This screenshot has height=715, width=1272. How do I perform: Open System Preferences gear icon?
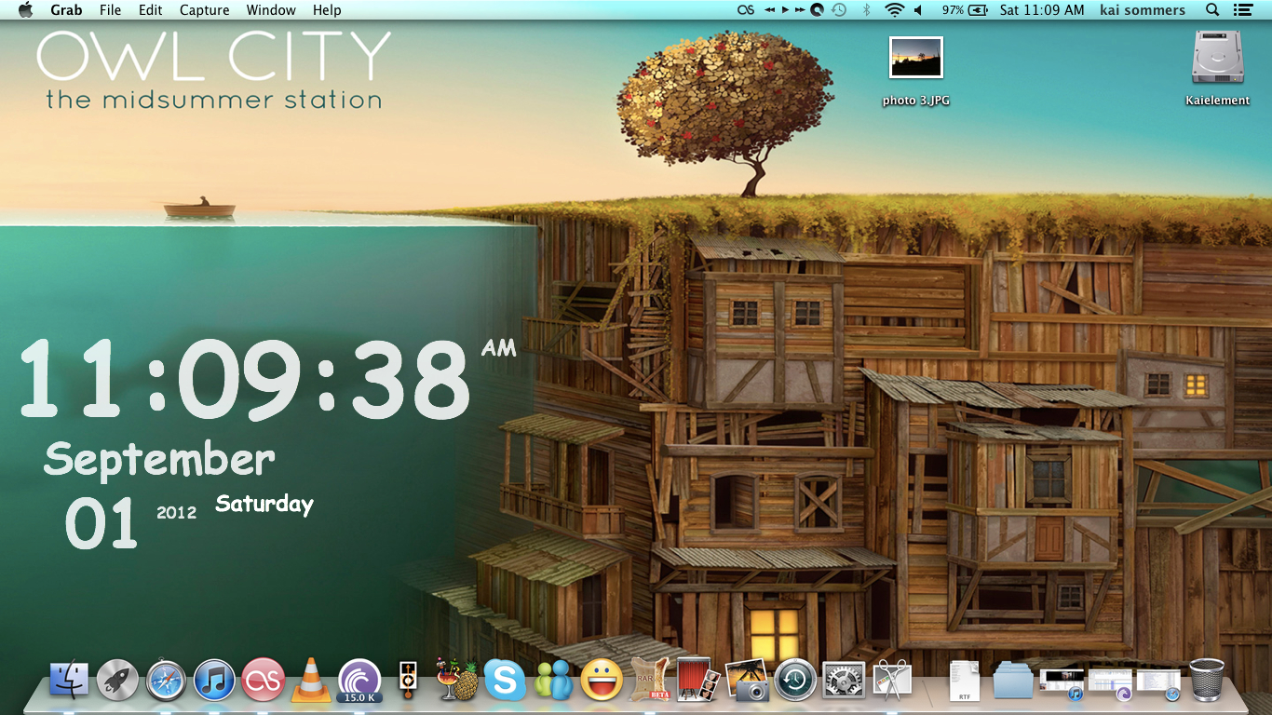(x=844, y=680)
